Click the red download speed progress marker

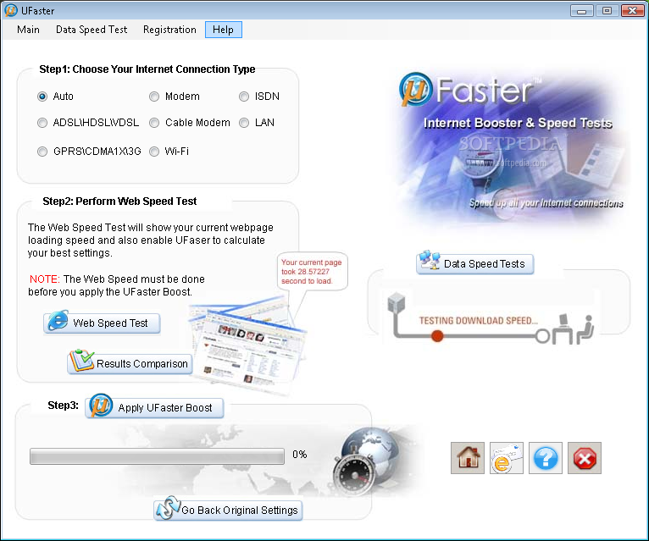click(437, 335)
